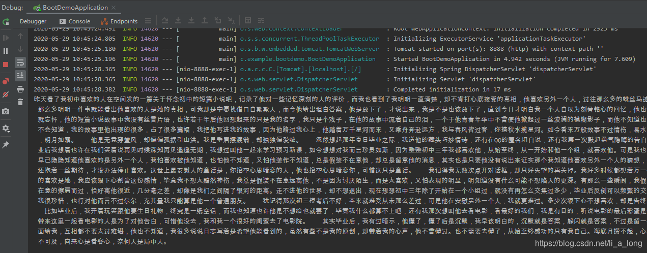Click the 'Started BootDemoApplication in 4.942 seconds' message

(515, 59)
